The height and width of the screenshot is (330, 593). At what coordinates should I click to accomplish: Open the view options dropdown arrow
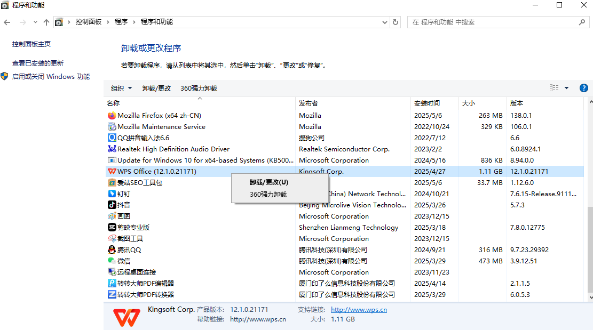[566, 88]
